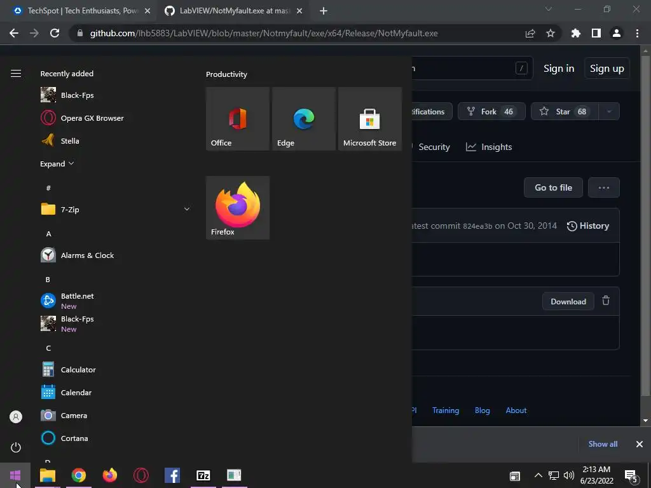Click the Sign up button
Viewport: 651px width, 488px height.
click(x=607, y=69)
